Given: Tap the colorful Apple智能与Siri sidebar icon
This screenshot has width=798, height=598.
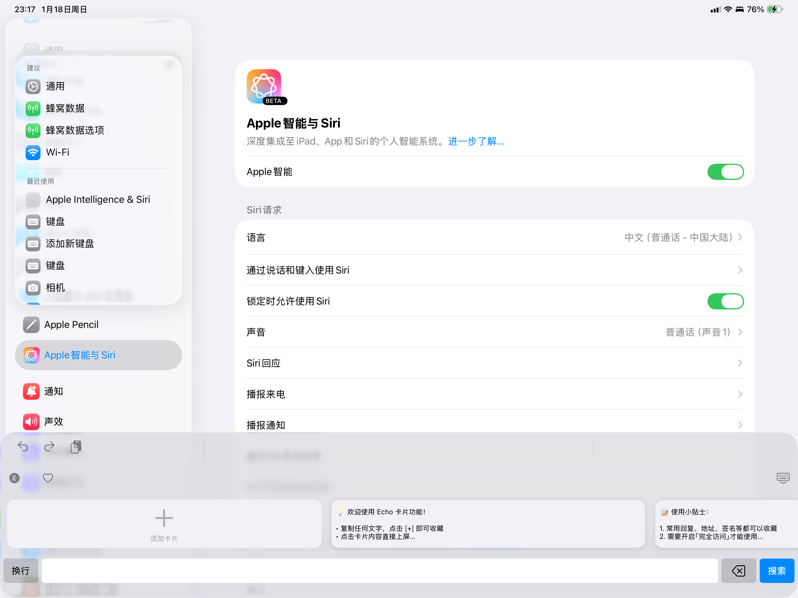Looking at the screenshot, I should [31, 355].
